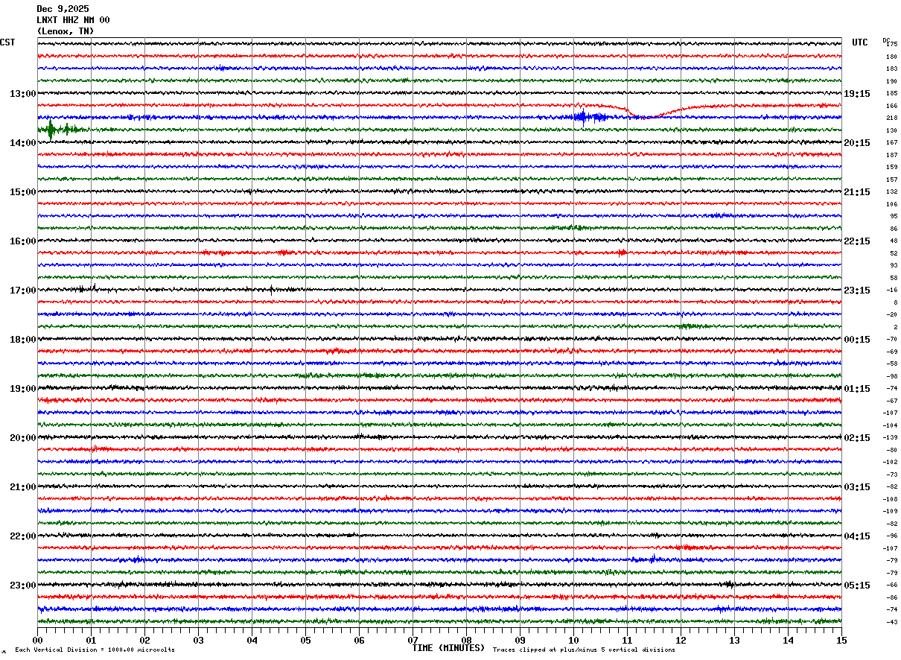Click the 00:15 UTC time label
This screenshot has height=660, width=901.
pyautogui.click(x=857, y=340)
